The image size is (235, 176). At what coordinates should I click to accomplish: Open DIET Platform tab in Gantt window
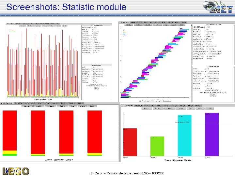124,22
